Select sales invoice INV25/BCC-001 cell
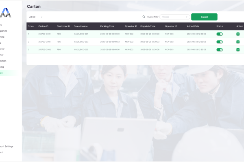 click(81, 34)
